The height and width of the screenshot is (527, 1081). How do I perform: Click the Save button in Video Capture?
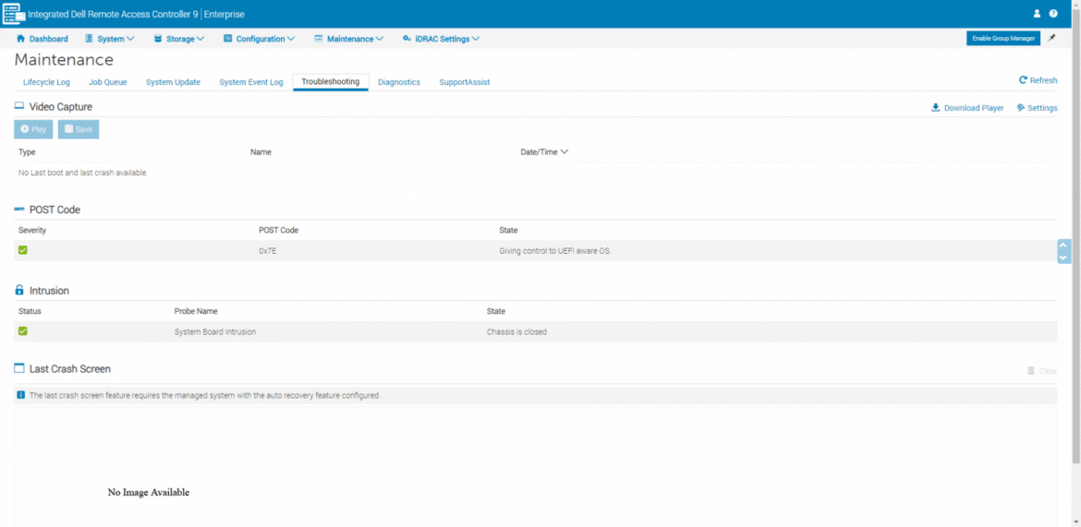click(79, 129)
